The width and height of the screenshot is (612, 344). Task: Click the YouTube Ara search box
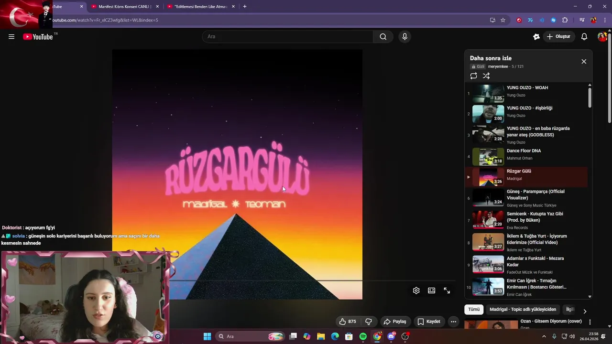coord(288,37)
